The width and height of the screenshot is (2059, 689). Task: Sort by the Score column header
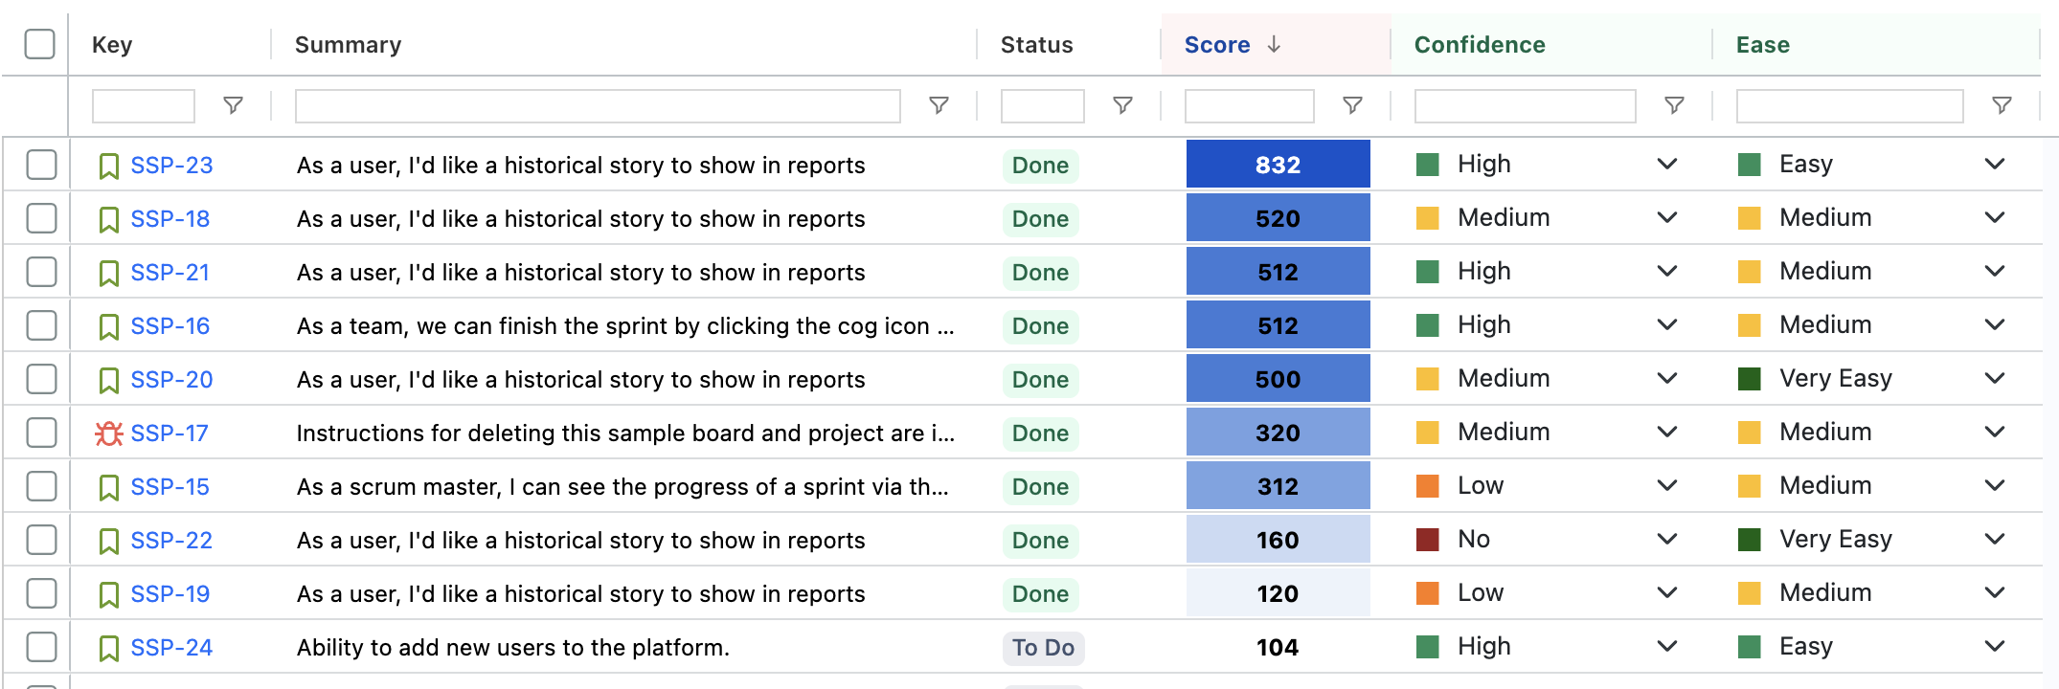click(1217, 45)
